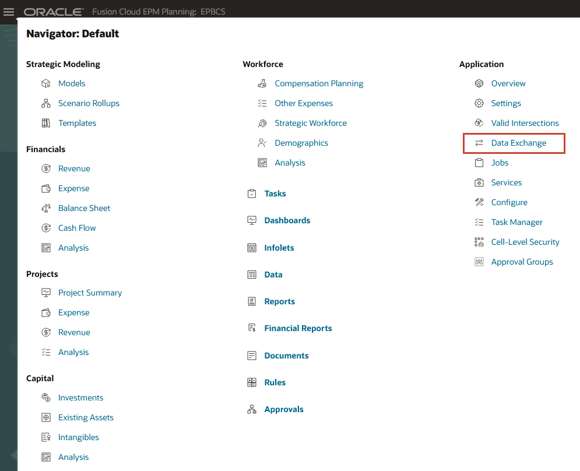Open Balance Sheet under Financials

83,208
